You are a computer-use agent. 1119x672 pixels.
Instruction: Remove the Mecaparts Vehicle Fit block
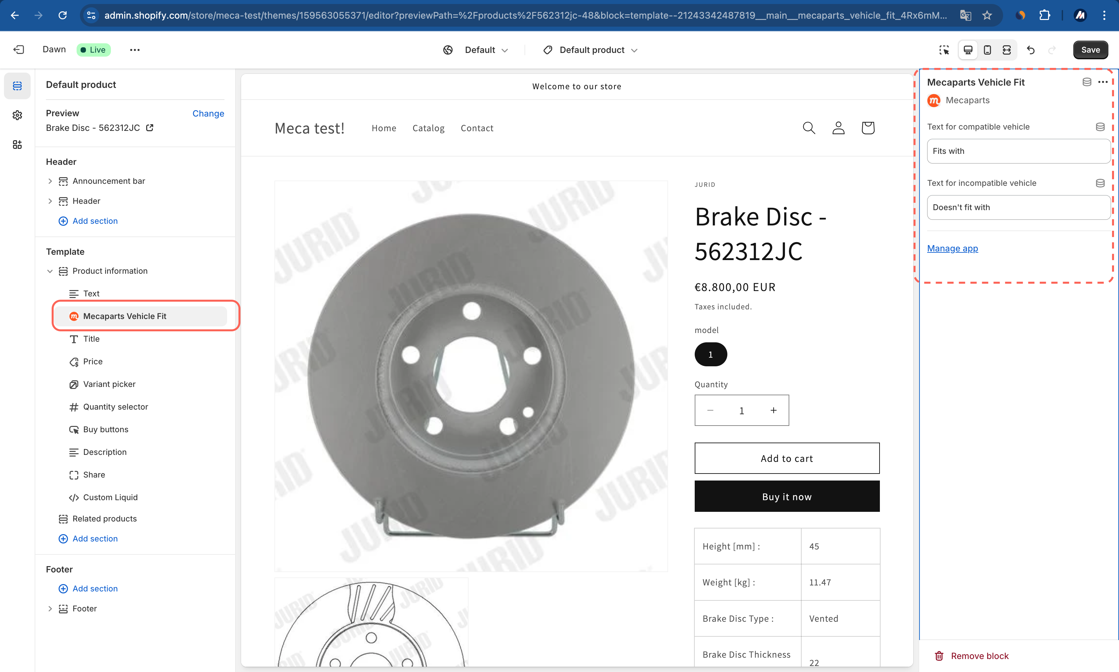[x=971, y=656]
